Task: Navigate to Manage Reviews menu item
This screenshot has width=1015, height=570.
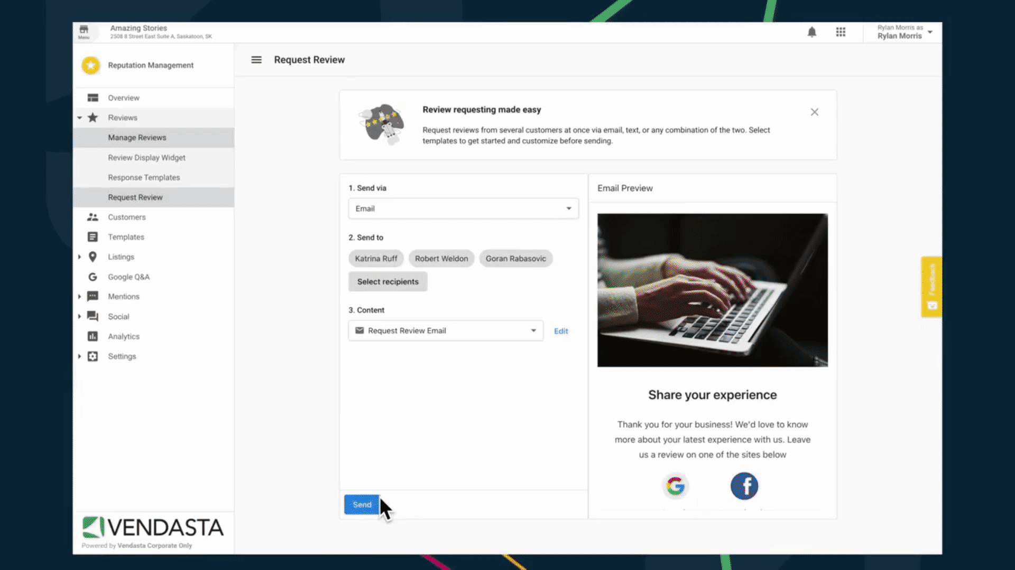Action: (136, 137)
